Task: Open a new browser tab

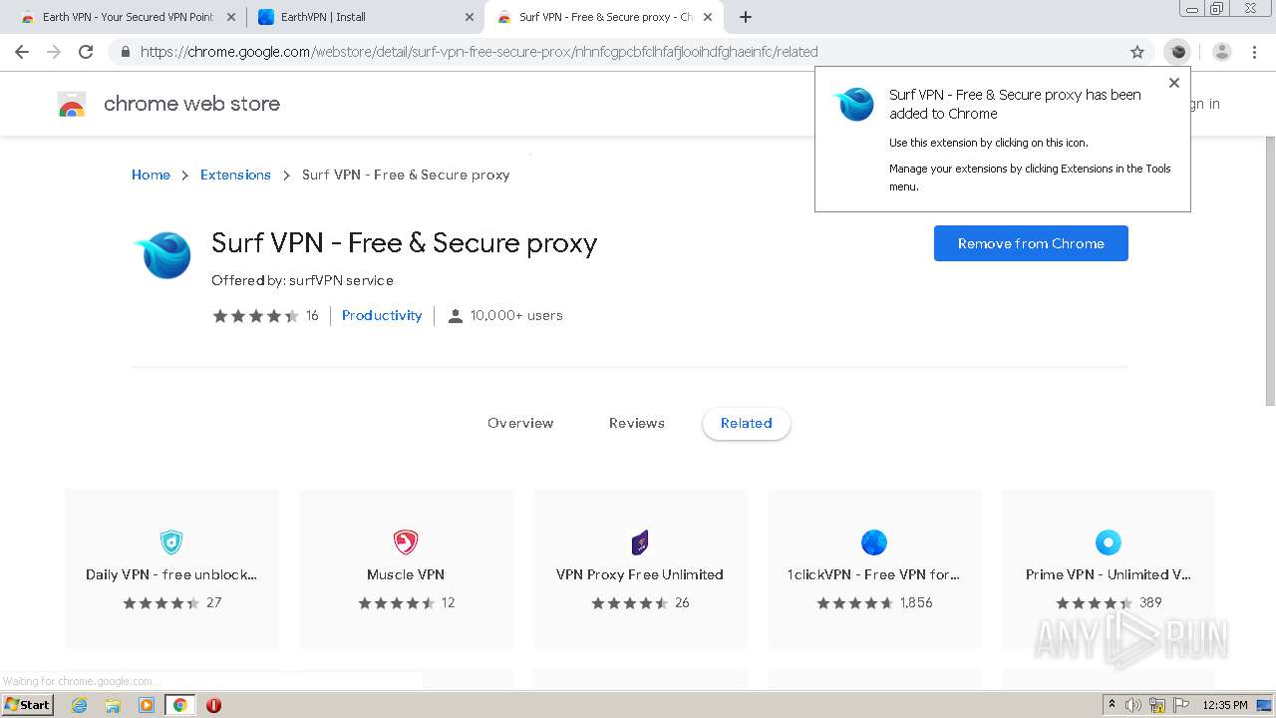Action: pos(746,17)
